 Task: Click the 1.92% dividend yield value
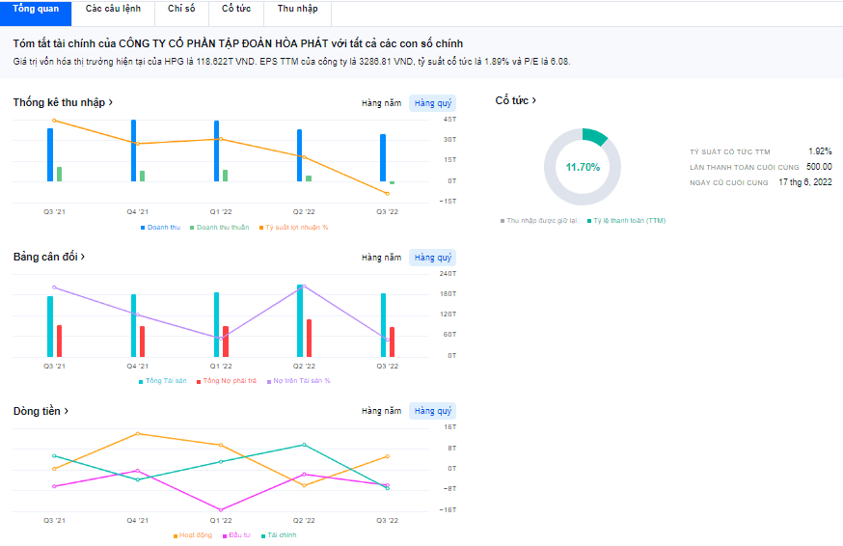point(820,151)
